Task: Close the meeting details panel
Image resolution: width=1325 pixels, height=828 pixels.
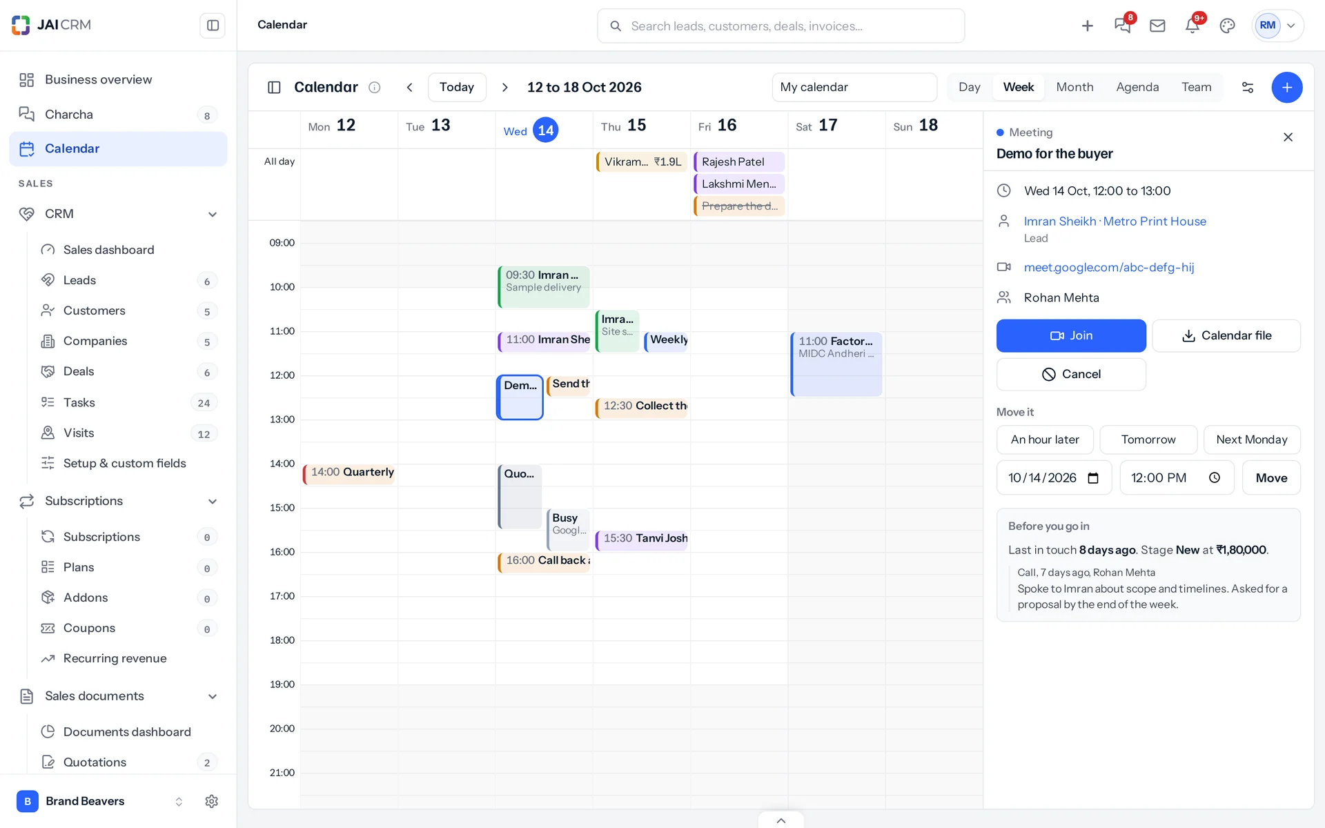Action: pyautogui.click(x=1288, y=137)
